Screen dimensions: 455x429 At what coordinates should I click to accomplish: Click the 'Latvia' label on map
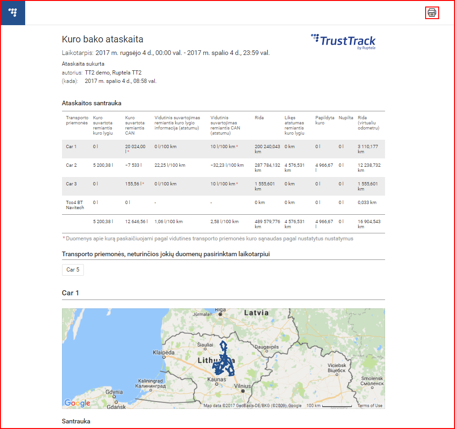pyautogui.click(x=256, y=313)
